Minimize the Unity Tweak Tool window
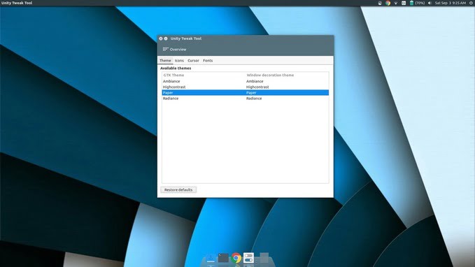The height and width of the screenshot is (267, 475). coord(166,38)
